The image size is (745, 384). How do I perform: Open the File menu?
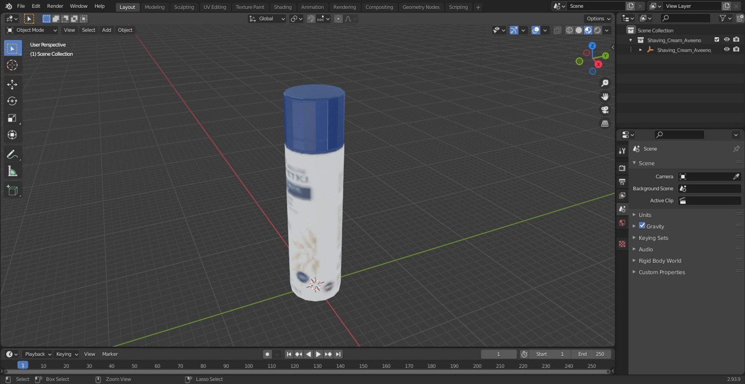pyautogui.click(x=21, y=6)
